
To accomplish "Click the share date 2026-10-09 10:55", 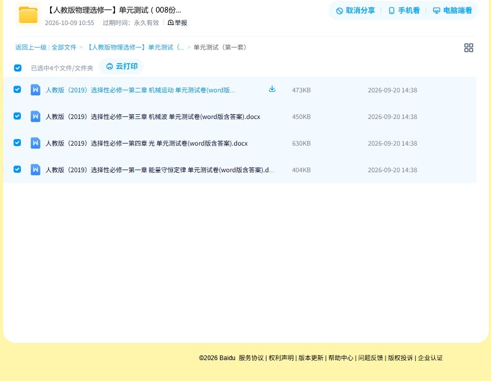I will click(69, 23).
